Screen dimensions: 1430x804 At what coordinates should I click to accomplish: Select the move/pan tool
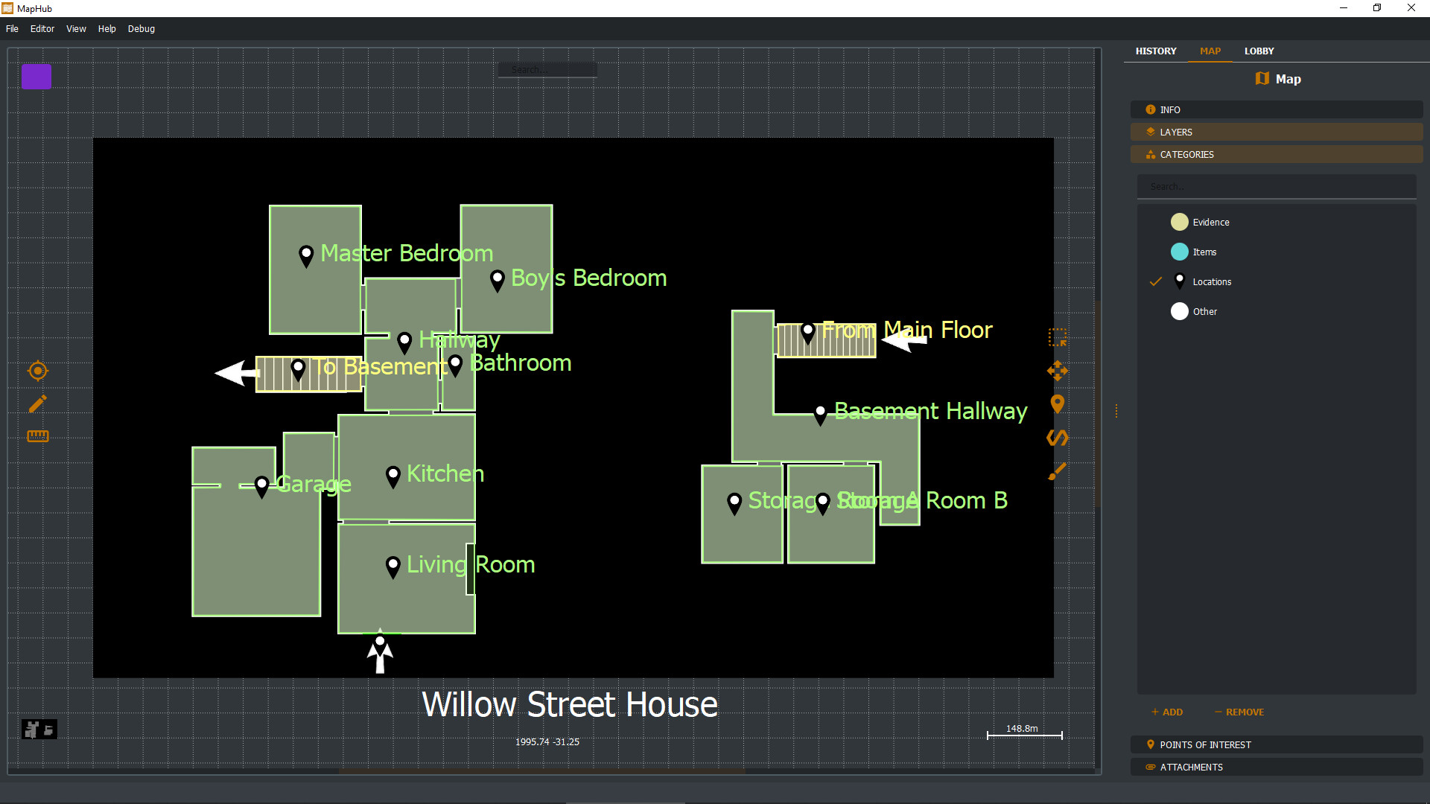pyautogui.click(x=1058, y=371)
